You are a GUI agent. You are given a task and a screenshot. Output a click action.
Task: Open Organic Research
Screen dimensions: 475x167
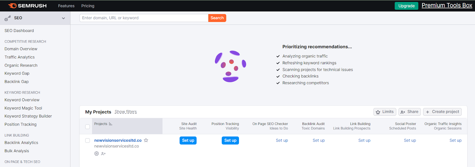tap(21, 65)
